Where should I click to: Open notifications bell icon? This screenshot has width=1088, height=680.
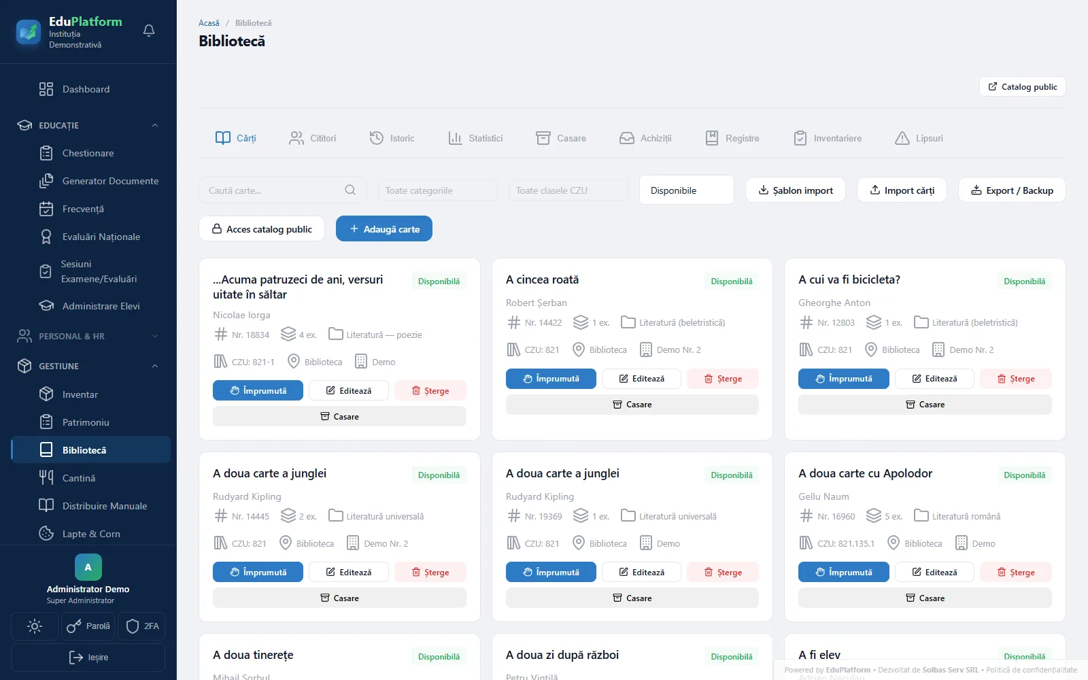[149, 31]
